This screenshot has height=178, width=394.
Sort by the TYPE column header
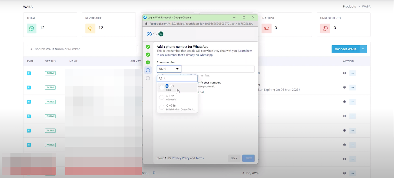point(30,61)
